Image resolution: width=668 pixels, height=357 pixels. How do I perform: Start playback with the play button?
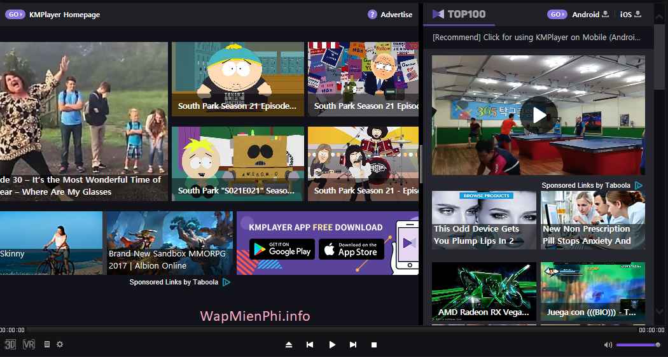[x=332, y=345]
